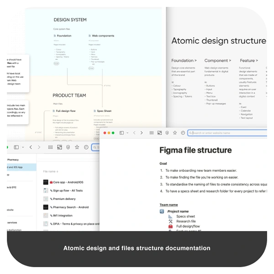The image size is (274, 274).
Task: Click the Pharmacy Search file thumbnail
Action: (46, 207)
